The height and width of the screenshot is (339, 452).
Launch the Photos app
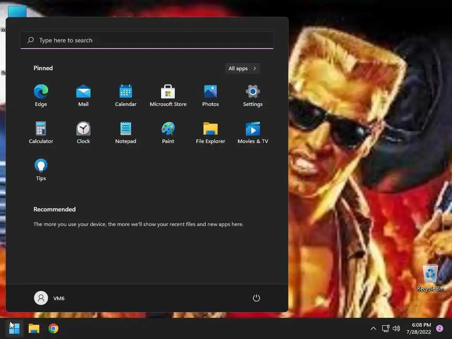coord(211,96)
